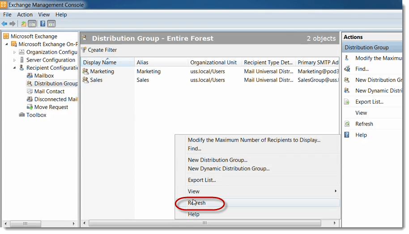Select the Distribution Group tree item
This screenshot has width=409, height=234.
(56, 84)
